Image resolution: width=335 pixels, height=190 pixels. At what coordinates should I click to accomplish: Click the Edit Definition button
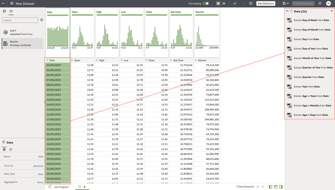(x=266, y=3)
